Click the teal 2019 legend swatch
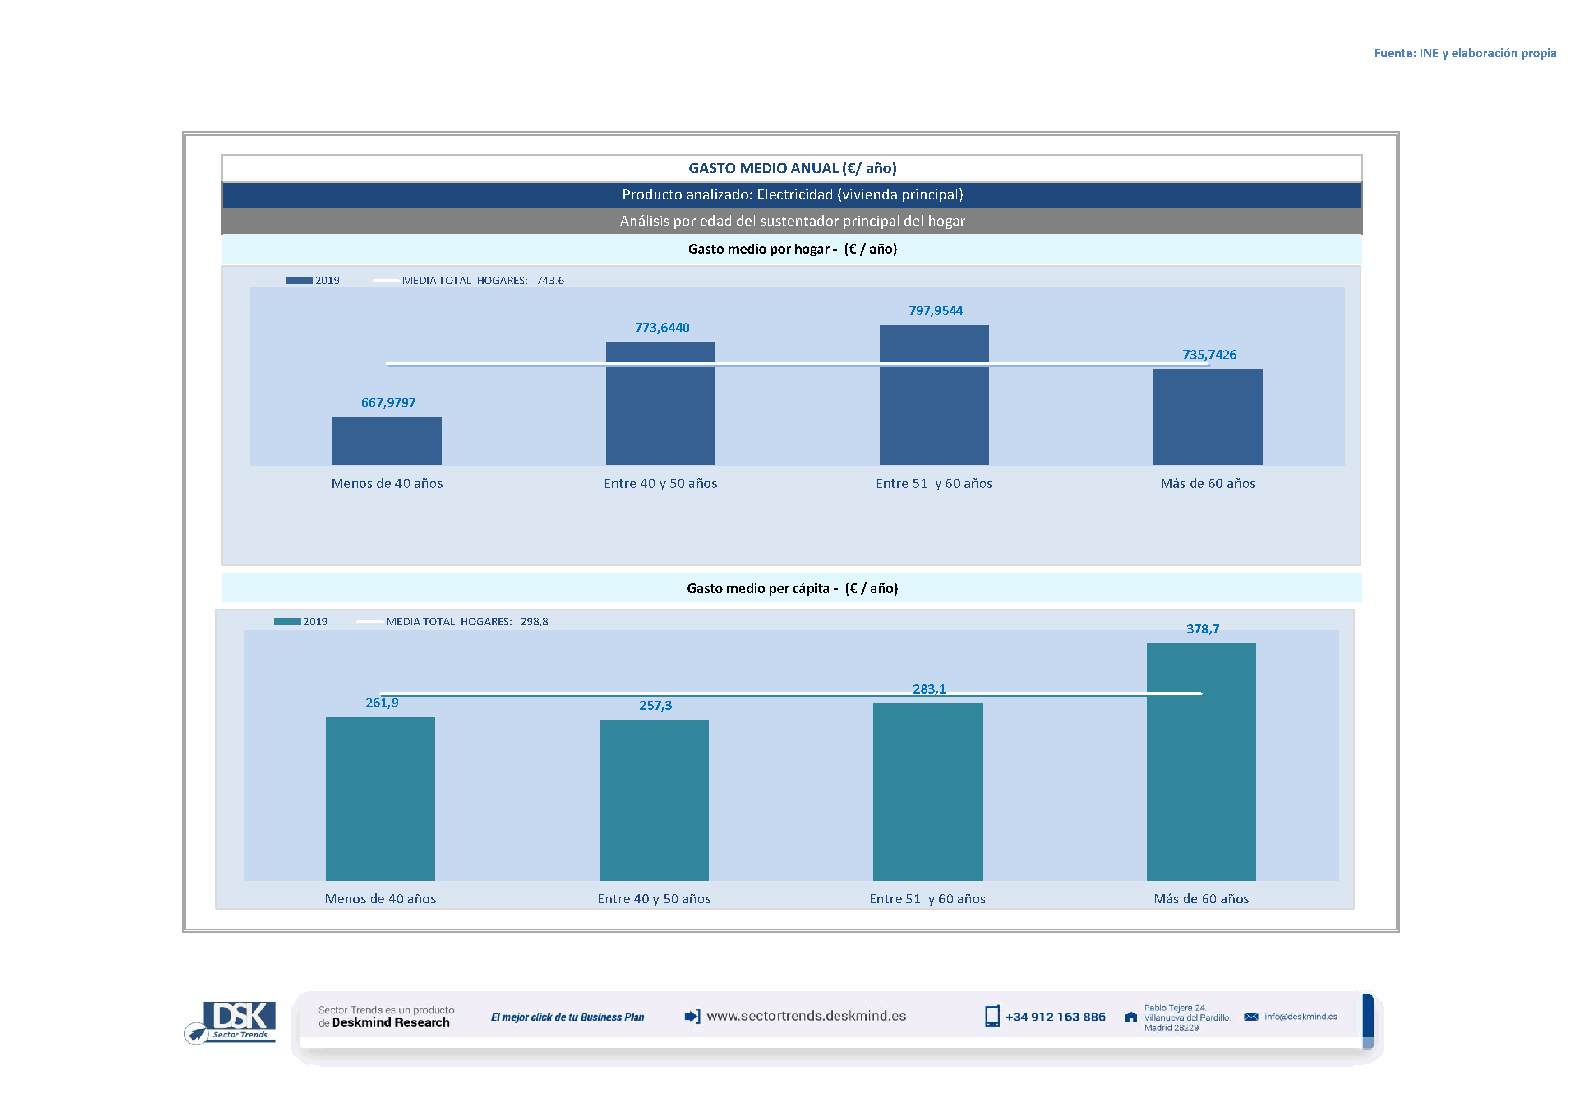The width and height of the screenshot is (1582, 1119). tap(286, 621)
